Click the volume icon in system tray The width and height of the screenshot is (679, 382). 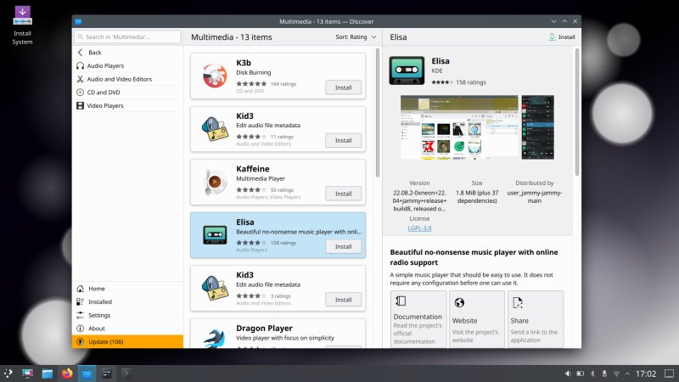pos(568,374)
